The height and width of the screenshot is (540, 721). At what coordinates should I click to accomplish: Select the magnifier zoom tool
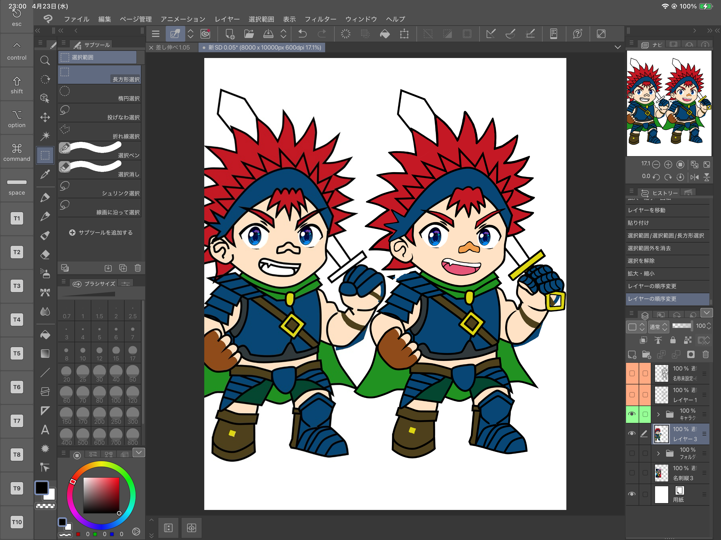click(45, 61)
